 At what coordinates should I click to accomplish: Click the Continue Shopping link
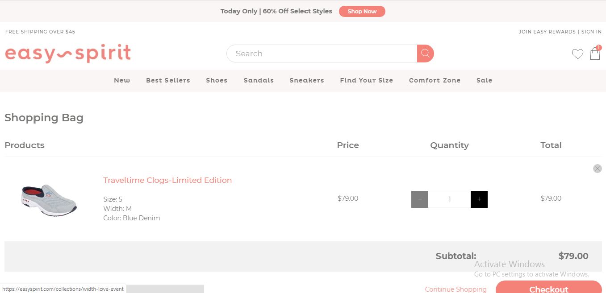(x=456, y=289)
